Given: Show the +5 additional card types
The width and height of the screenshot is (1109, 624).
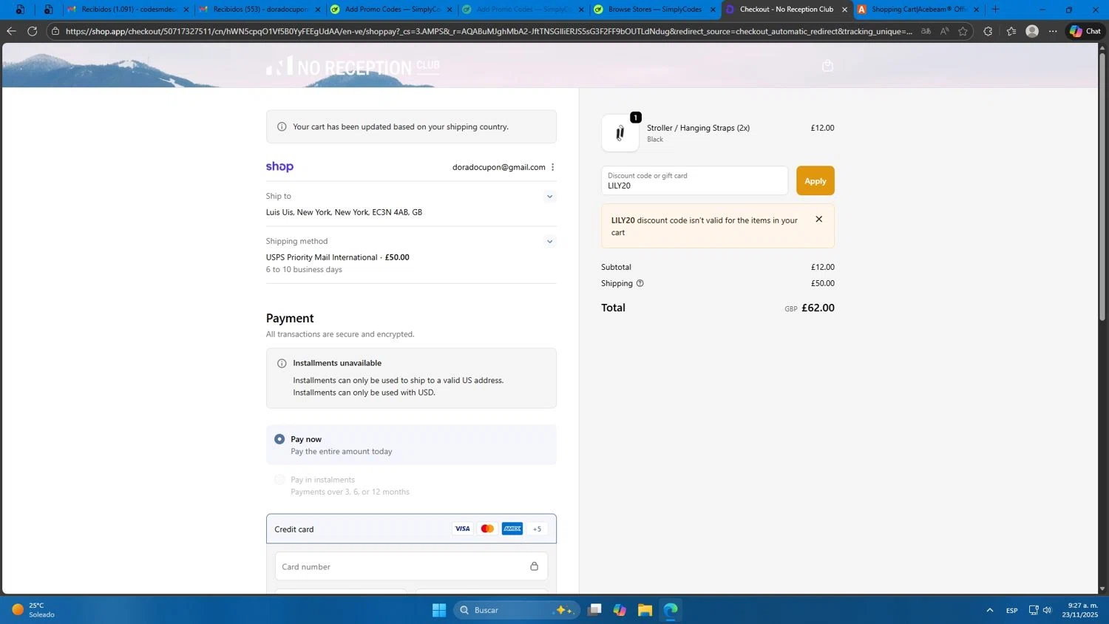Looking at the screenshot, I should [537, 529].
